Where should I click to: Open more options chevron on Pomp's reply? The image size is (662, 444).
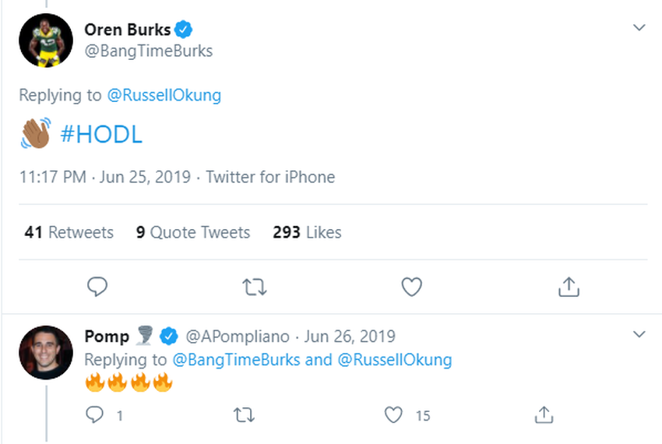pos(639,335)
